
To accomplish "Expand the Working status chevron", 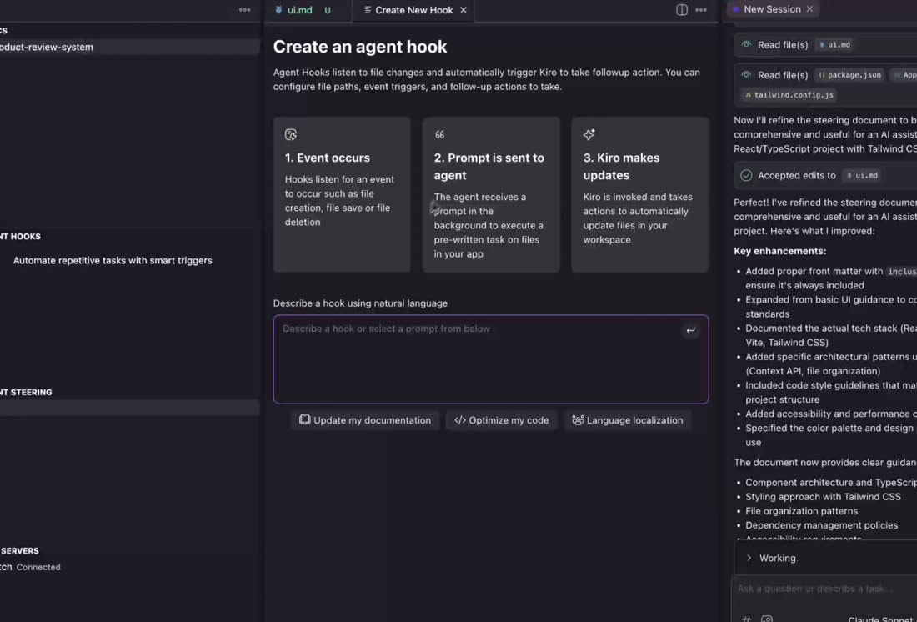I will (749, 559).
